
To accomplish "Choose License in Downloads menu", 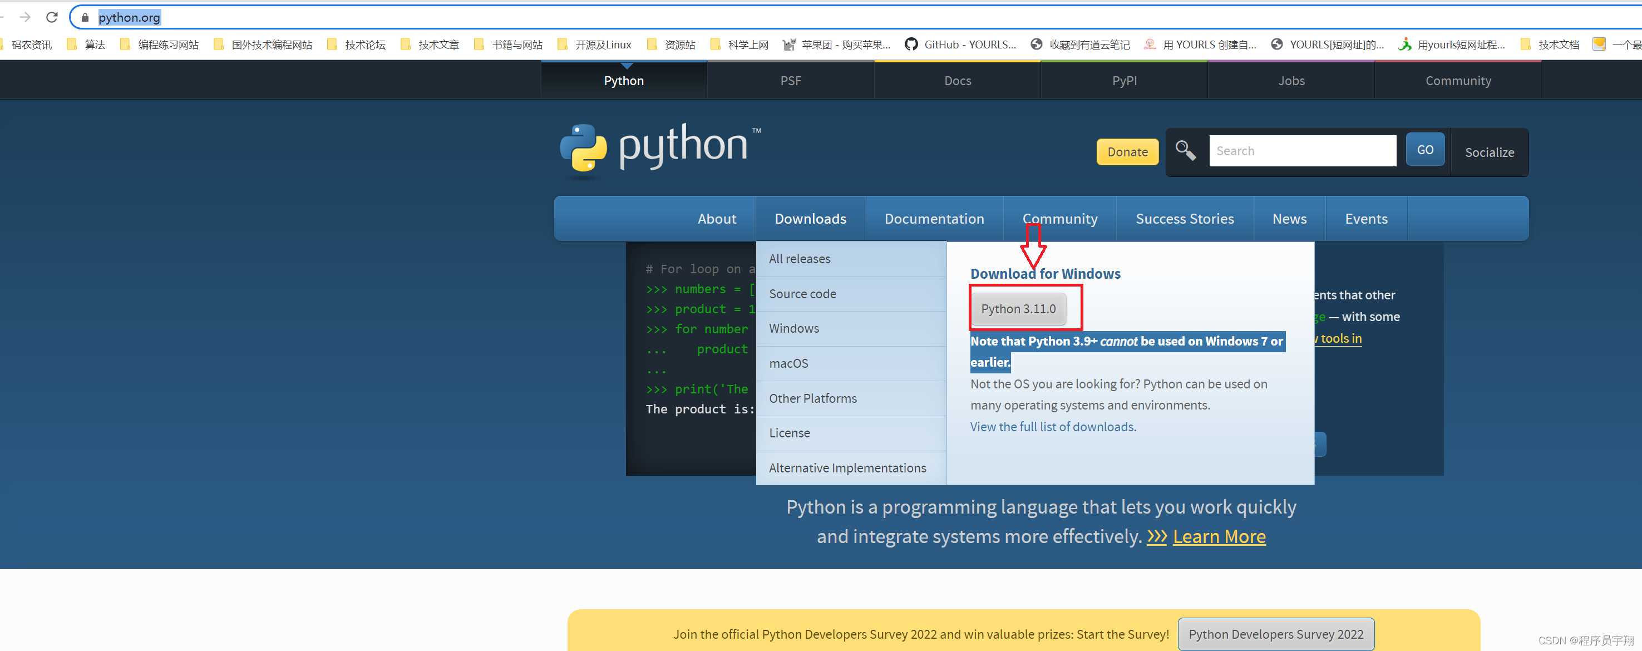I will pyautogui.click(x=851, y=433).
